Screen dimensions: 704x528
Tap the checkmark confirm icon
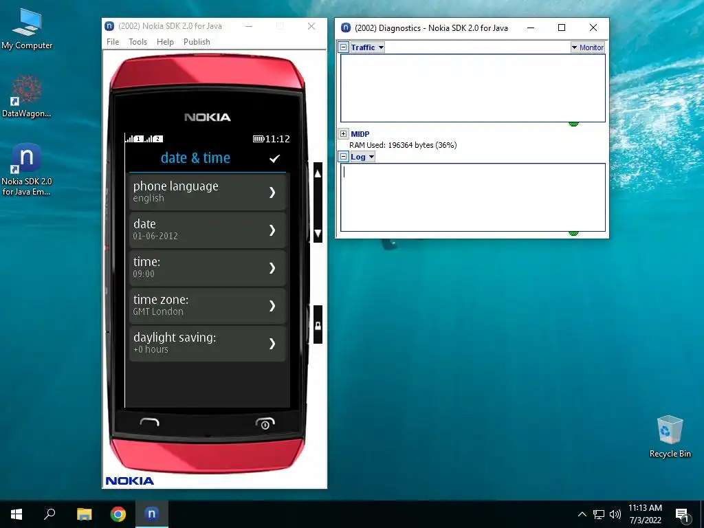(x=274, y=159)
